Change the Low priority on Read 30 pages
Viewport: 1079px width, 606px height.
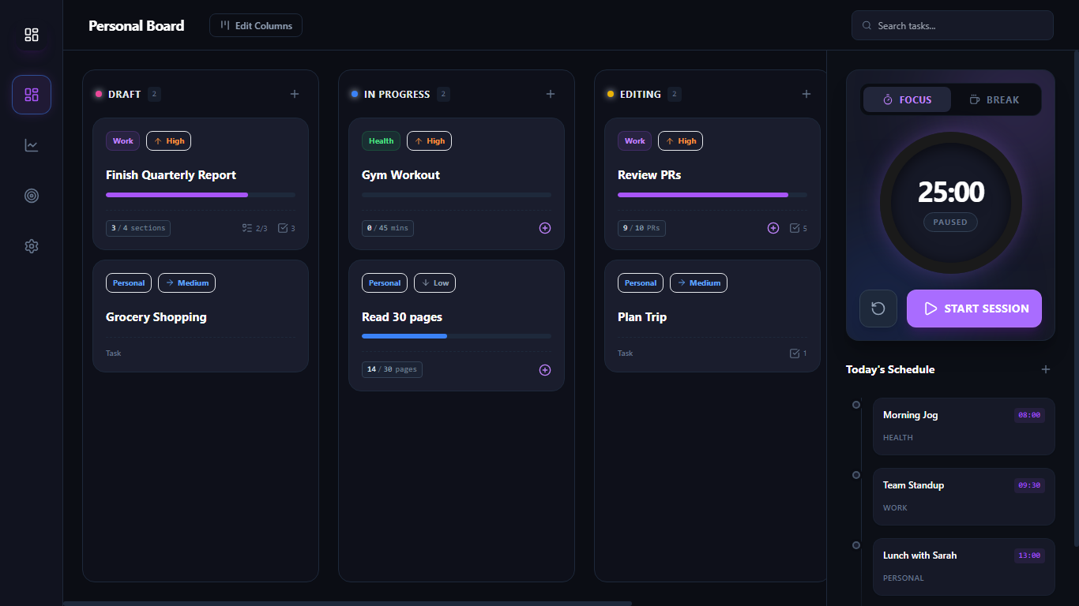(x=434, y=282)
